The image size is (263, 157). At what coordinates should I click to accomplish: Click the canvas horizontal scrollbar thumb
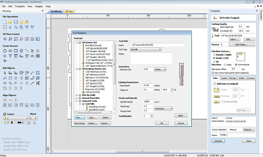[x=142, y=151]
